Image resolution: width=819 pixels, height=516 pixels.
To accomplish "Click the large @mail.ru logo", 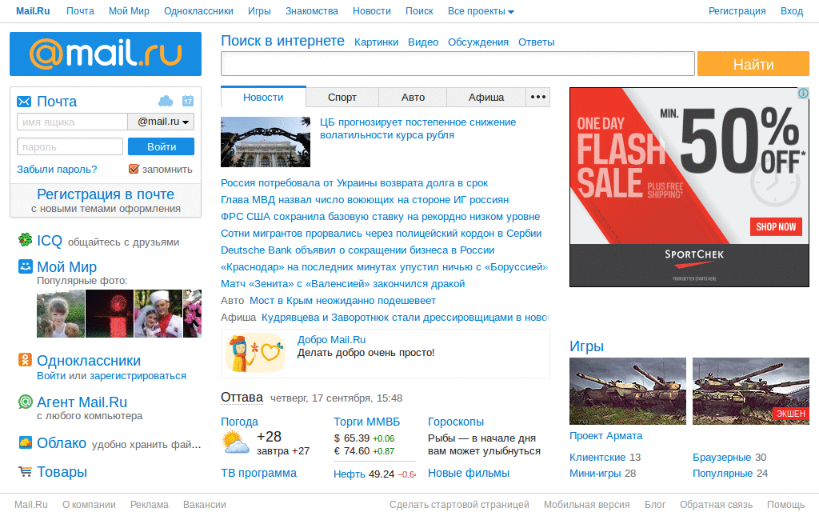I will [106, 54].
